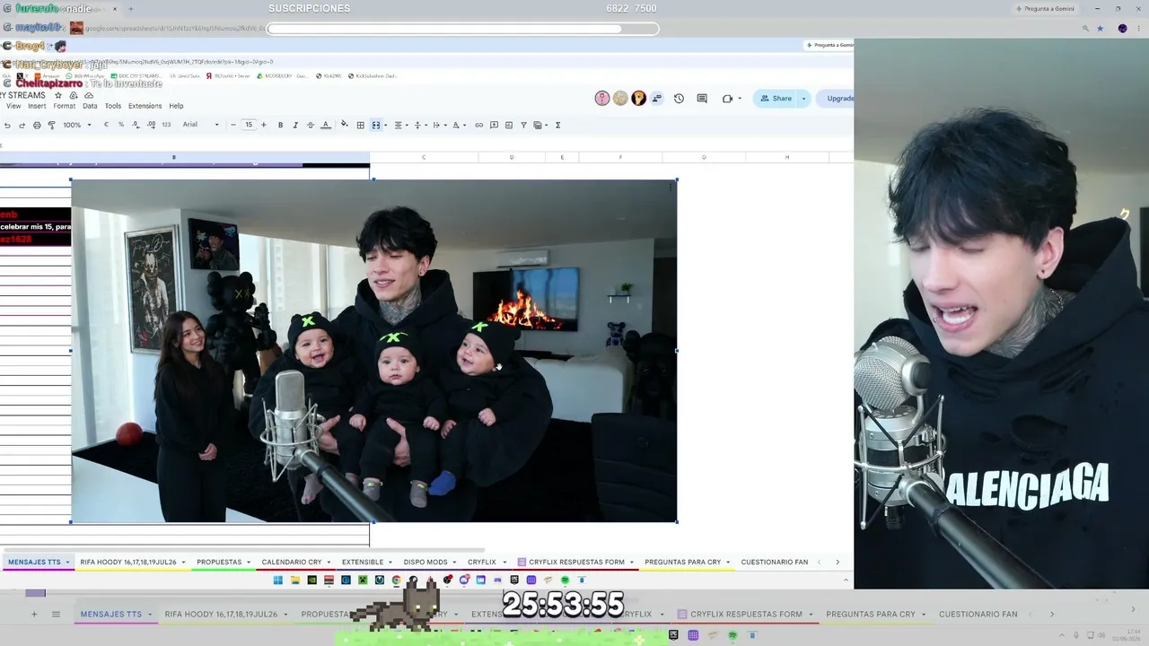Insert a chart from the toolbar

[509, 125]
